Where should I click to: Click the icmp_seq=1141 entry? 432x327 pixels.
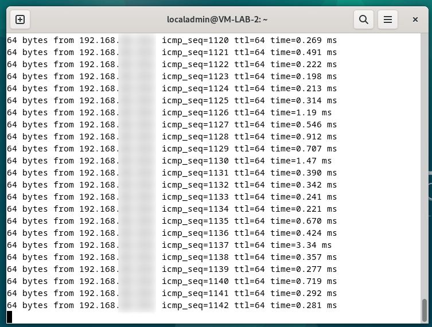[x=195, y=293]
